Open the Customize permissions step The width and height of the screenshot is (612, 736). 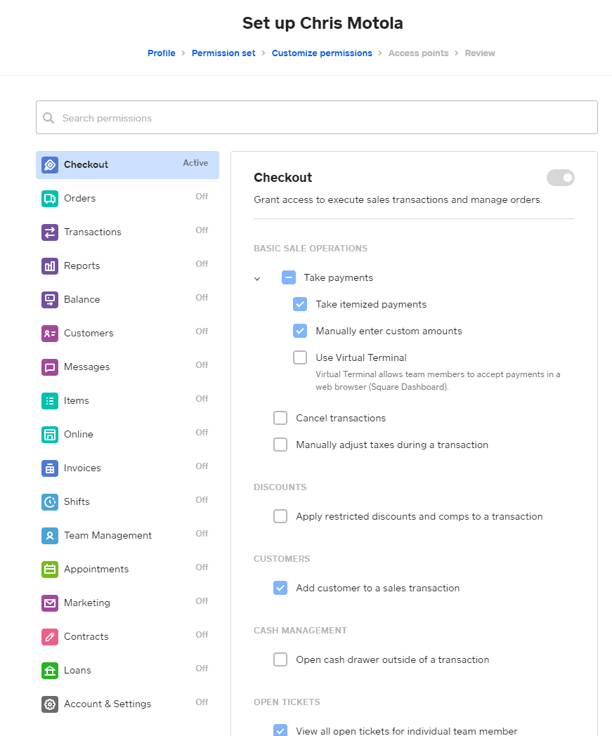click(x=322, y=53)
